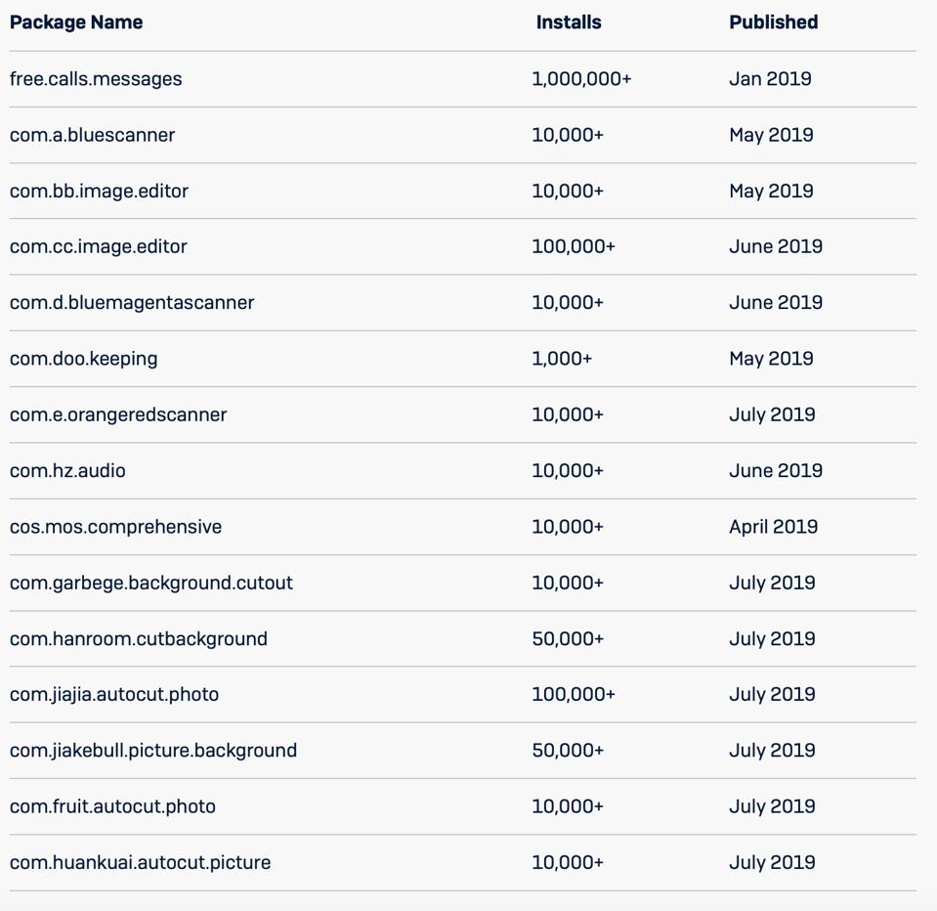
Task: Click the Installs column header
Action: coord(569,22)
